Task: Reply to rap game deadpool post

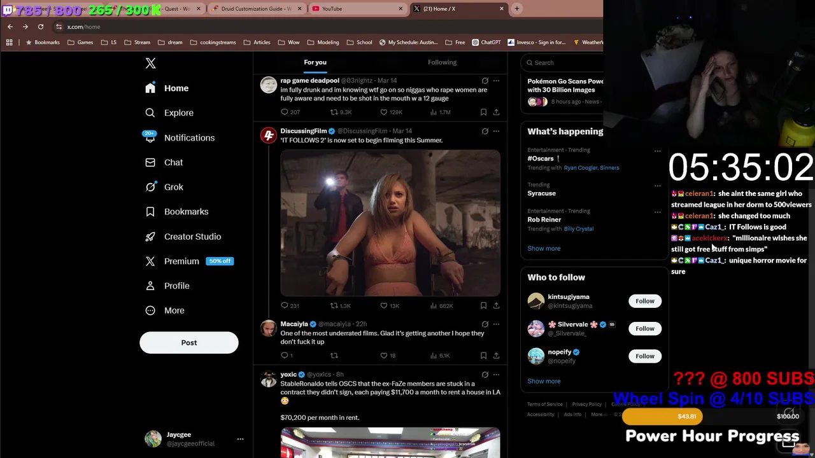Action: pos(290,112)
